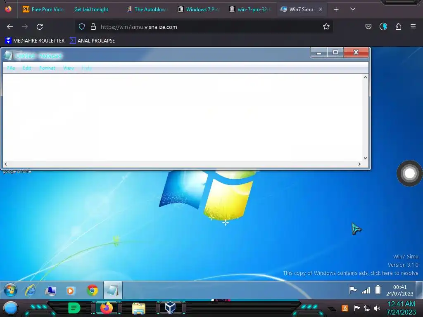
Task: Select Firefox on the host taskbar
Action: coord(106,308)
